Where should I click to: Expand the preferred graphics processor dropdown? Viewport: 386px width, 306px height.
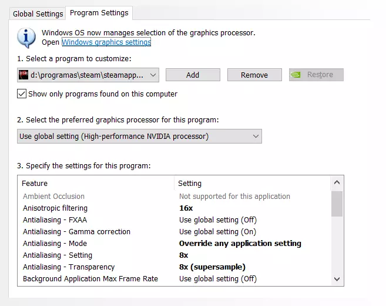point(256,137)
